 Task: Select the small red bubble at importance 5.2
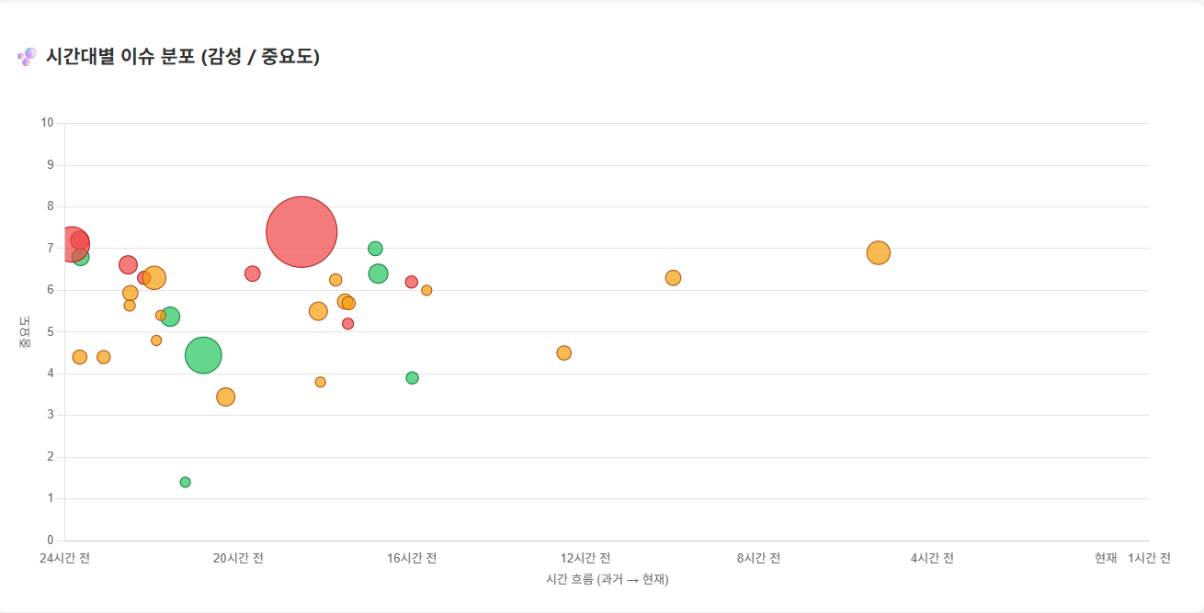click(x=348, y=324)
